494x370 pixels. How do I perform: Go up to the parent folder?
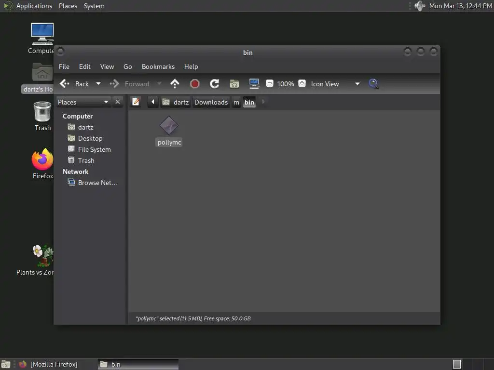(x=175, y=84)
